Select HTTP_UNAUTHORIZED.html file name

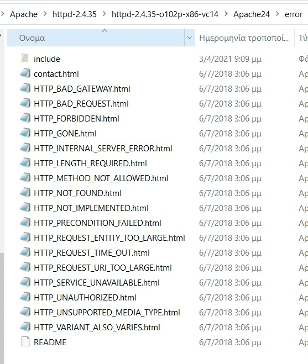(x=85, y=297)
